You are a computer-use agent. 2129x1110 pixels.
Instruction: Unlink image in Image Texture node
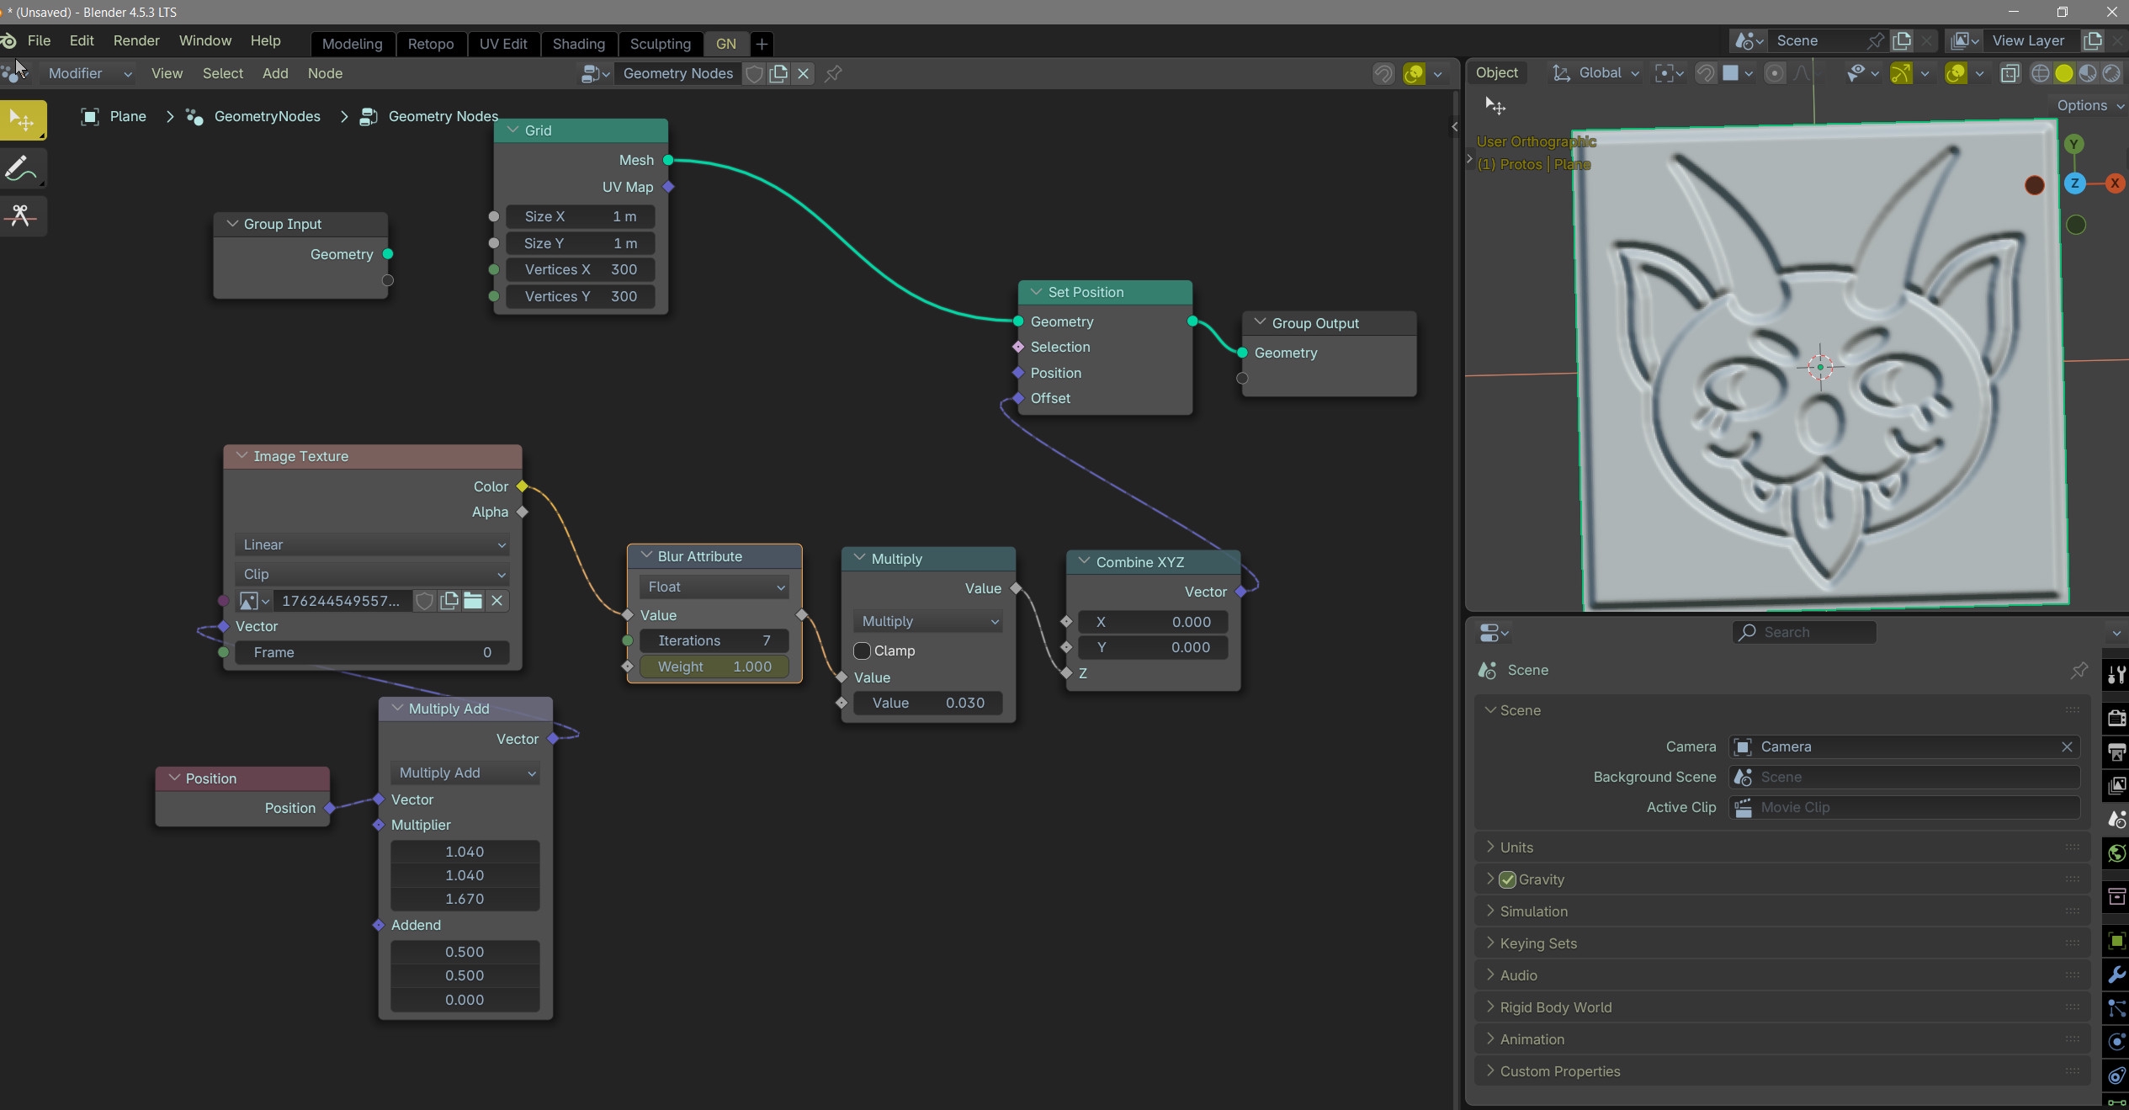[x=497, y=601]
